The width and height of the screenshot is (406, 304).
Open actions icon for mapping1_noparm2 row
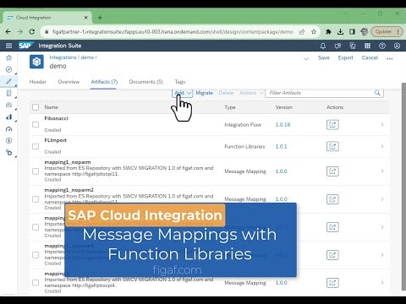[x=332, y=199]
